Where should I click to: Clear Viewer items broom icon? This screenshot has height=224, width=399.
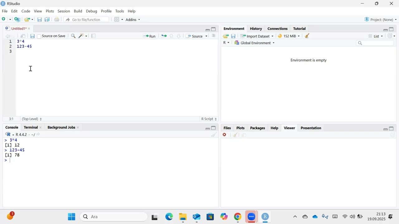(x=236, y=135)
